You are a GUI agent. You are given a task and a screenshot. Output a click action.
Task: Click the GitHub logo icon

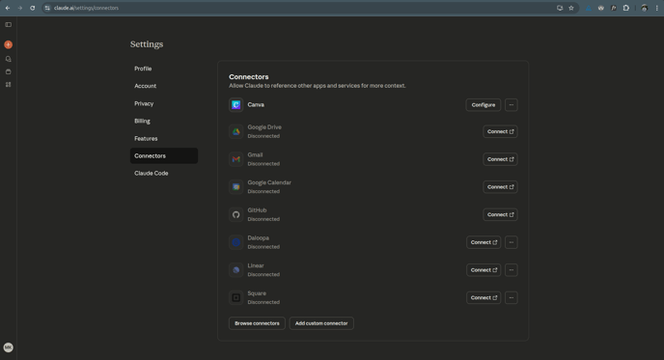pos(235,214)
